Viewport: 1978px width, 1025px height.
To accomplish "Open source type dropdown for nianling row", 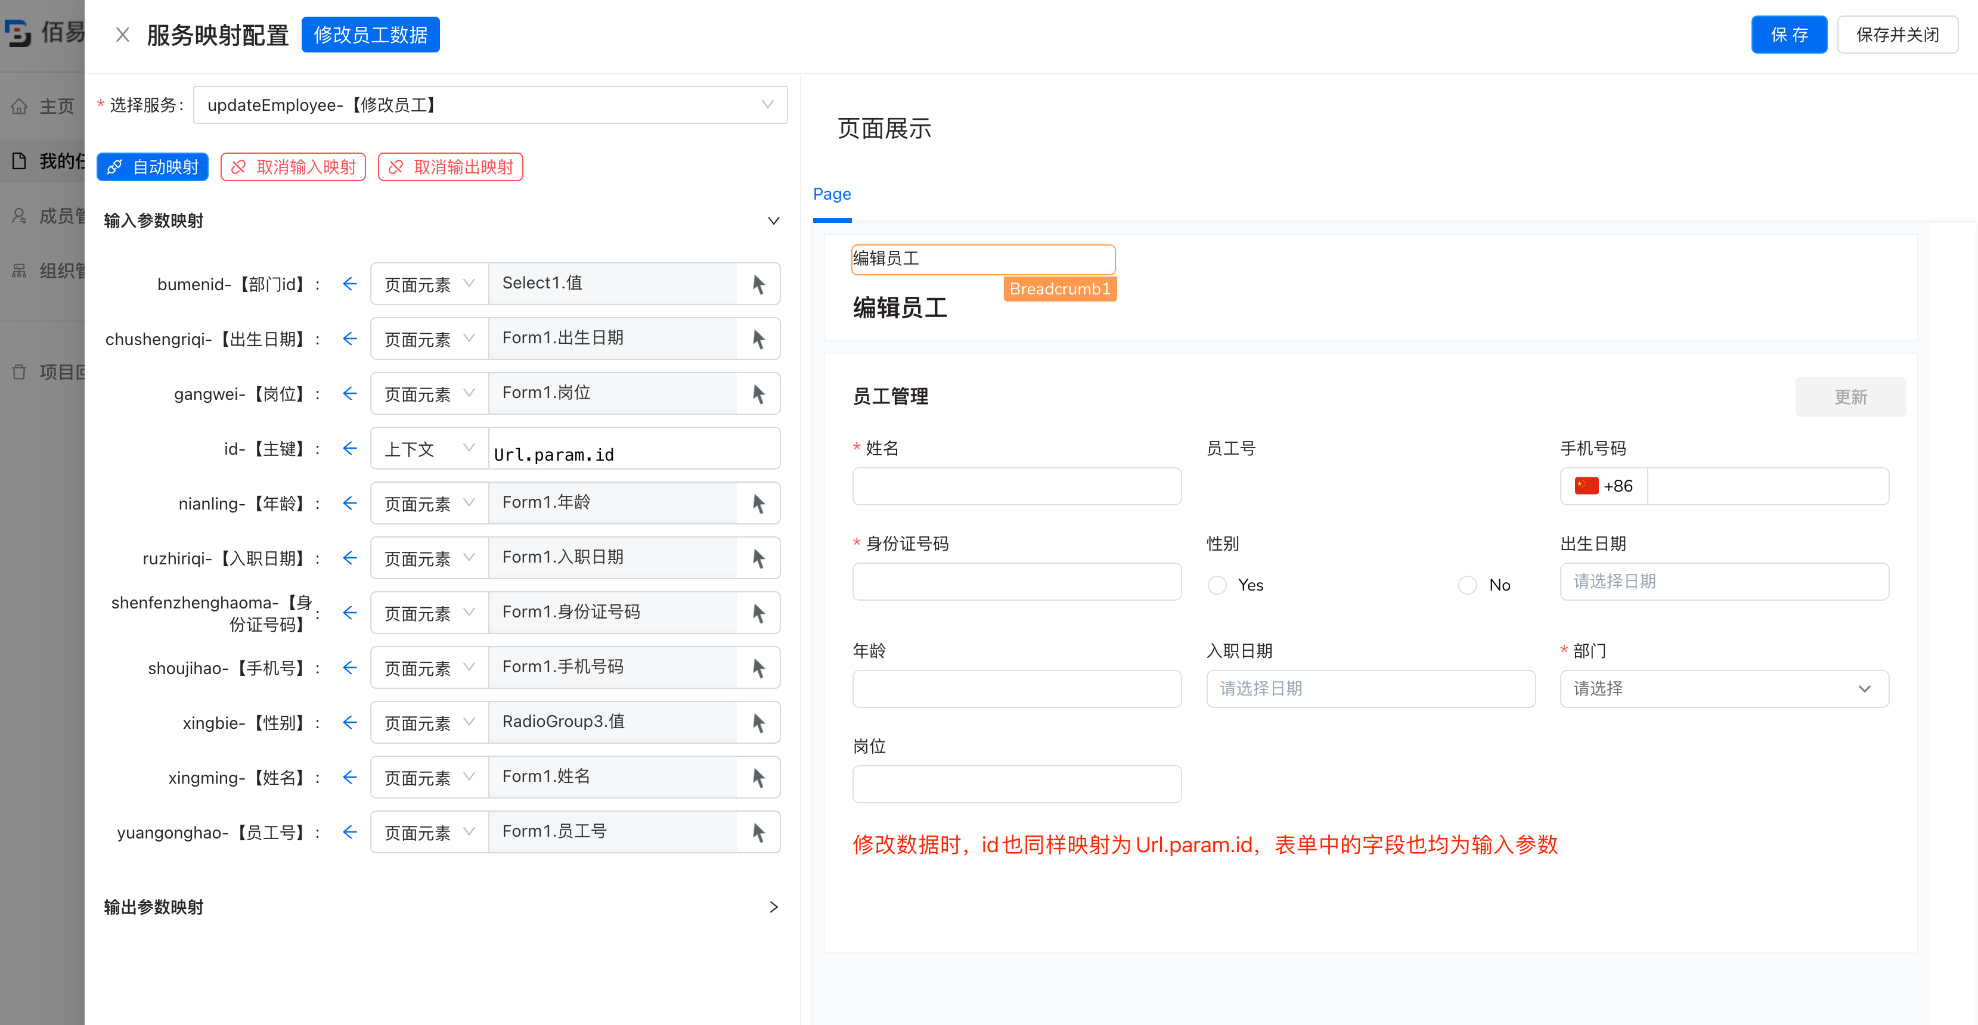I will coord(429,504).
